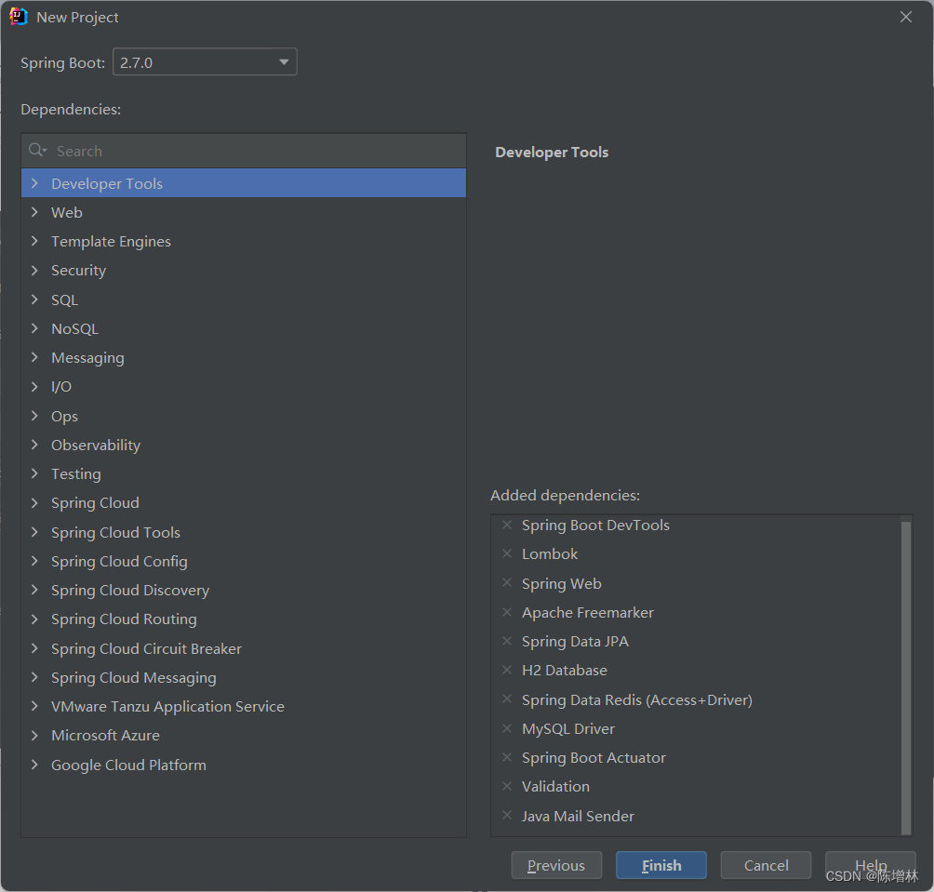Expand the Testing category chevron

click(34, 473)
